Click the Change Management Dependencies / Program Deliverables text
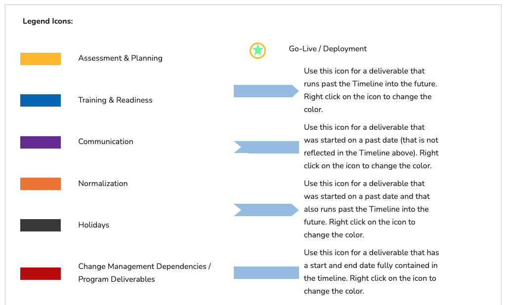 click(x=144, y=273)
